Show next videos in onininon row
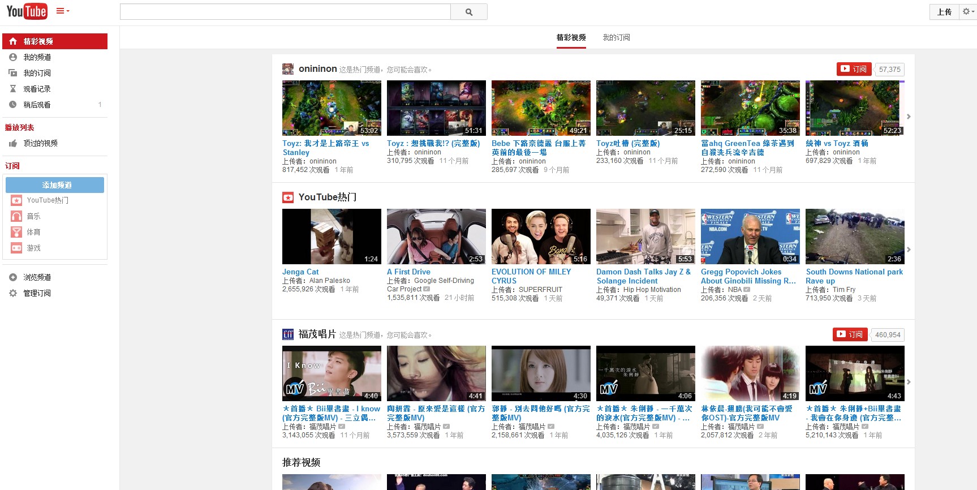 tap(909, 117)
